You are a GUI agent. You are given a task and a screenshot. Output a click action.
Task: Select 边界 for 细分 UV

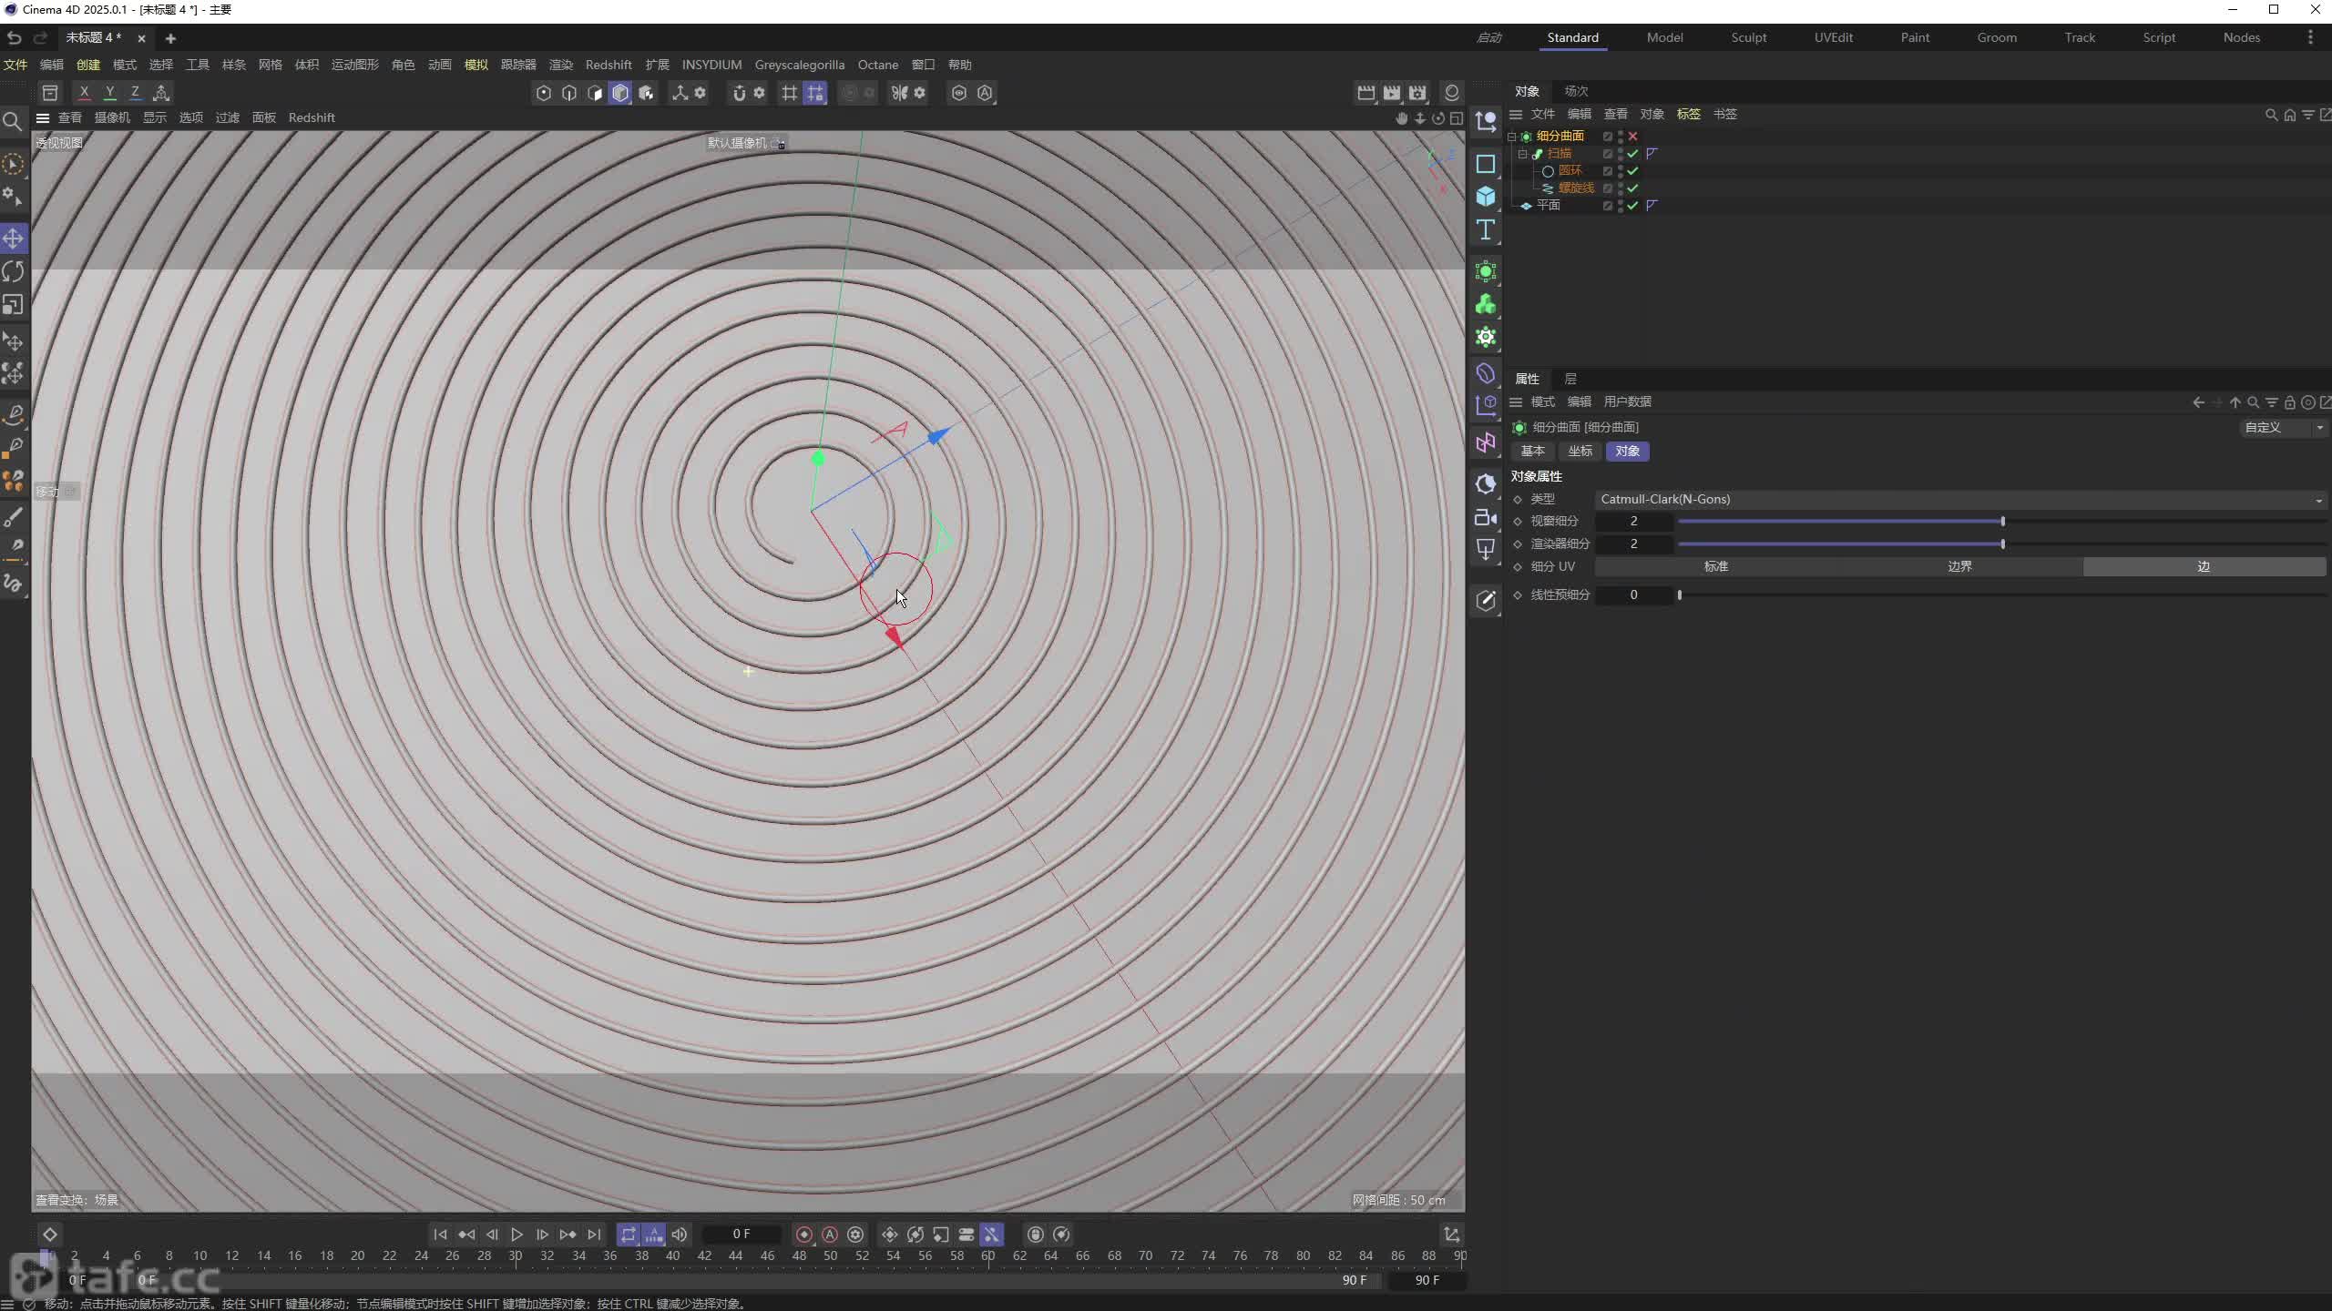click(1959, 566)
